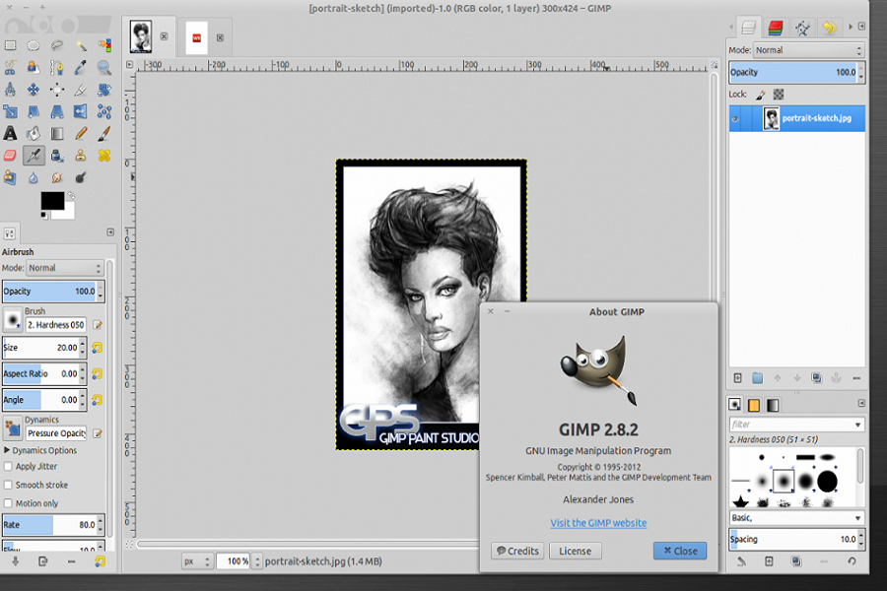Select the Paintbrush tool

pos(104,134)
